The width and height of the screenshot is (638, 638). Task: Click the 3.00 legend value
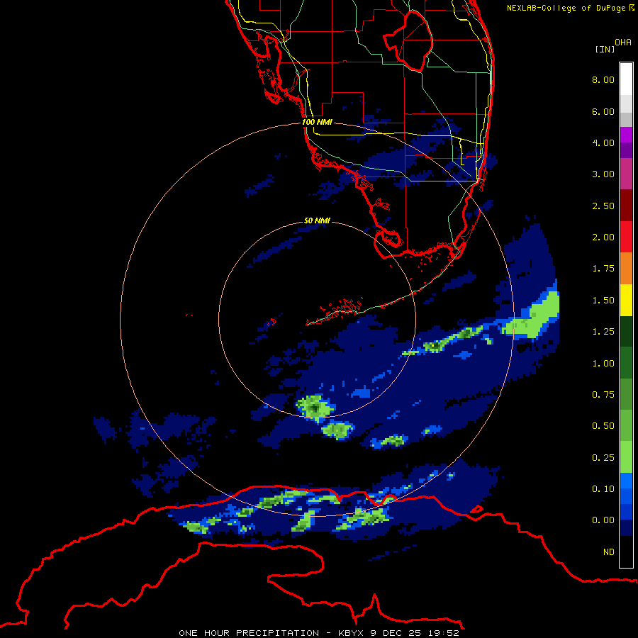pos(603,174)
